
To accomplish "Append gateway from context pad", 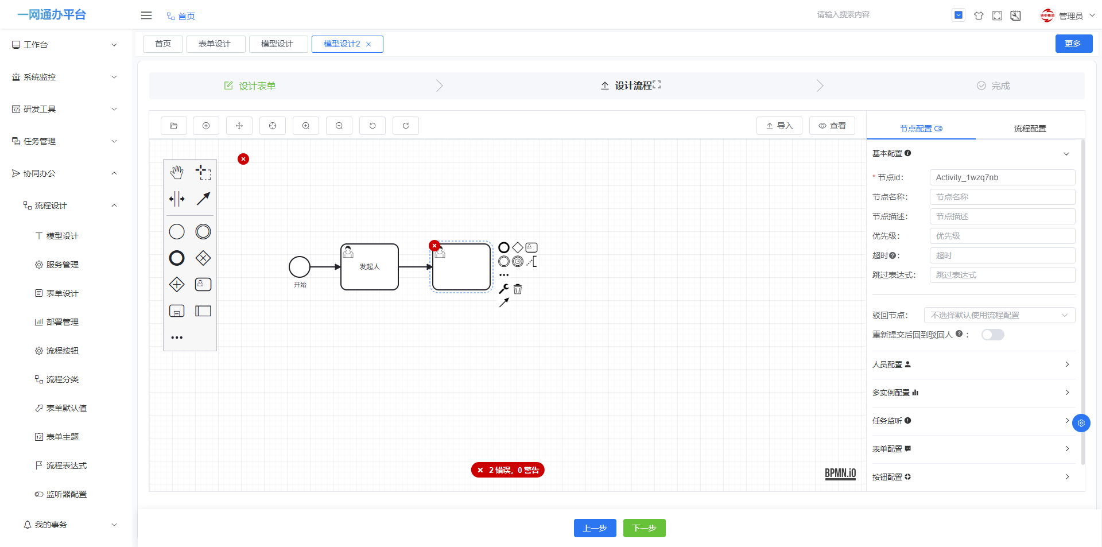I will pos(518,247).
